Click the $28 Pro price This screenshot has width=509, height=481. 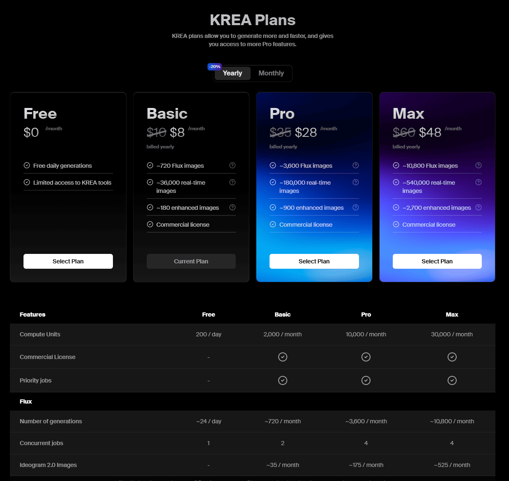click(x=306, y=132)
